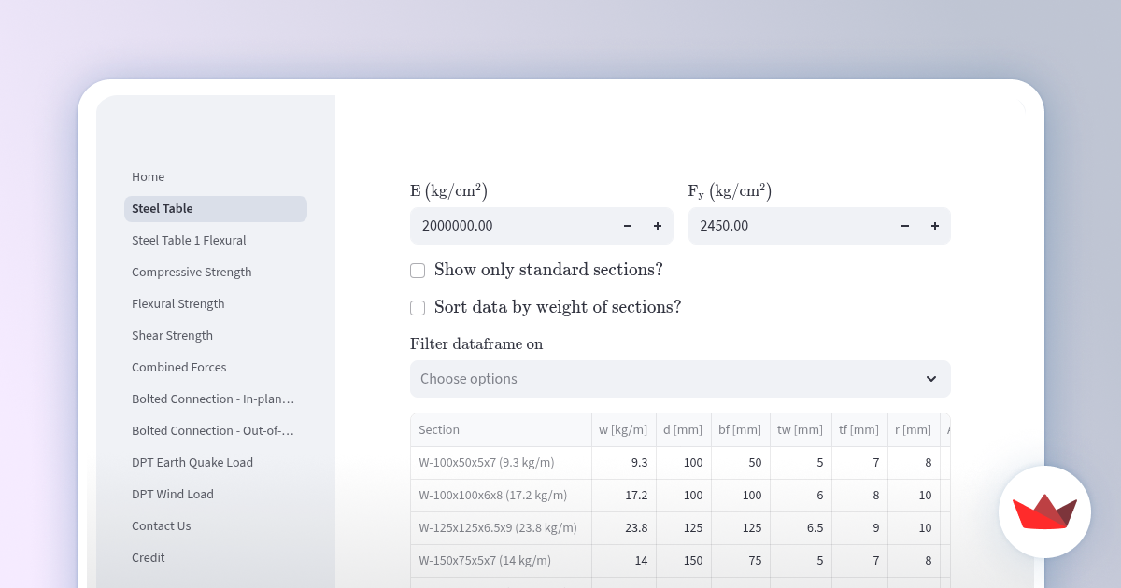
Task: Focus the Fy value input field
Action: [789, 226]
